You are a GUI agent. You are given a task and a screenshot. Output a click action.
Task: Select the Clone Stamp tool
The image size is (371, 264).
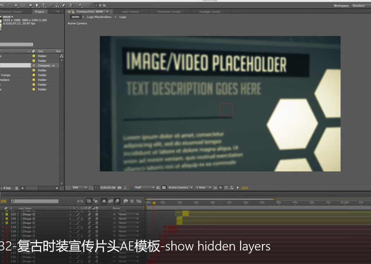[x=57, y=5]
